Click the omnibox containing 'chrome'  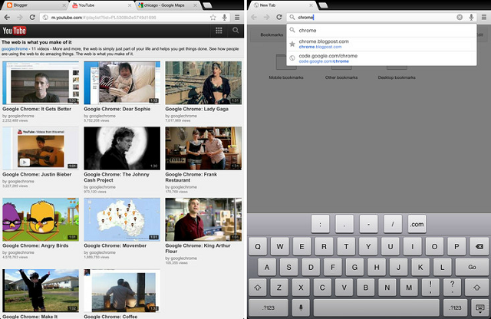[382, 17]
